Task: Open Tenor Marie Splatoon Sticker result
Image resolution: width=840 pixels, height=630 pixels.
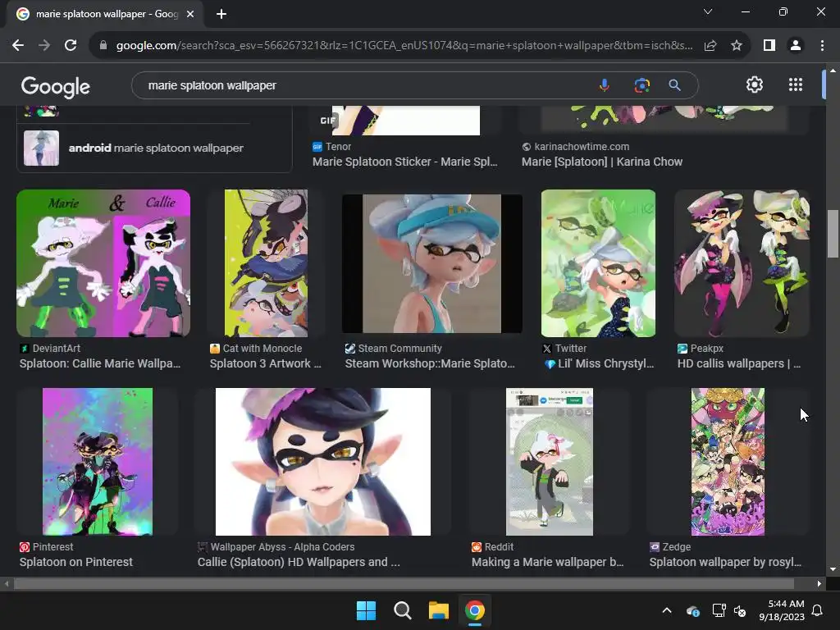Action: (405, 162)
